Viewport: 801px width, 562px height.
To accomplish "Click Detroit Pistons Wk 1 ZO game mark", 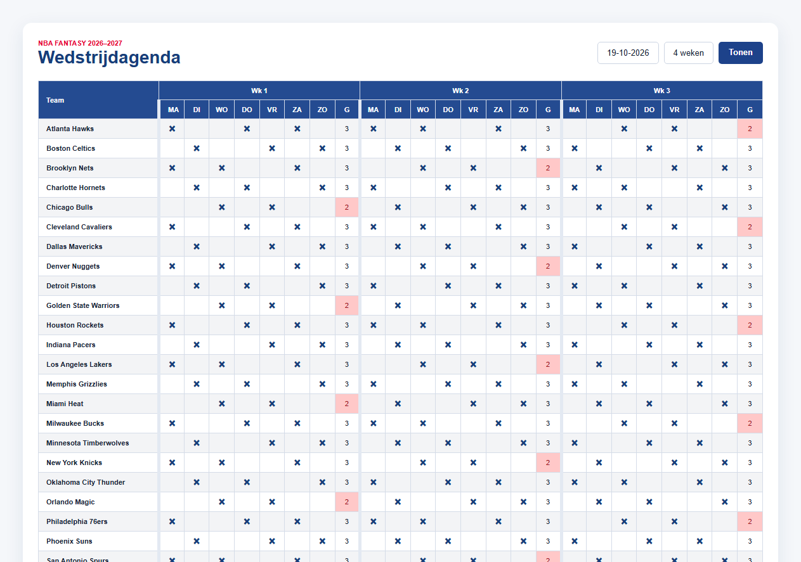I will 322,286.
